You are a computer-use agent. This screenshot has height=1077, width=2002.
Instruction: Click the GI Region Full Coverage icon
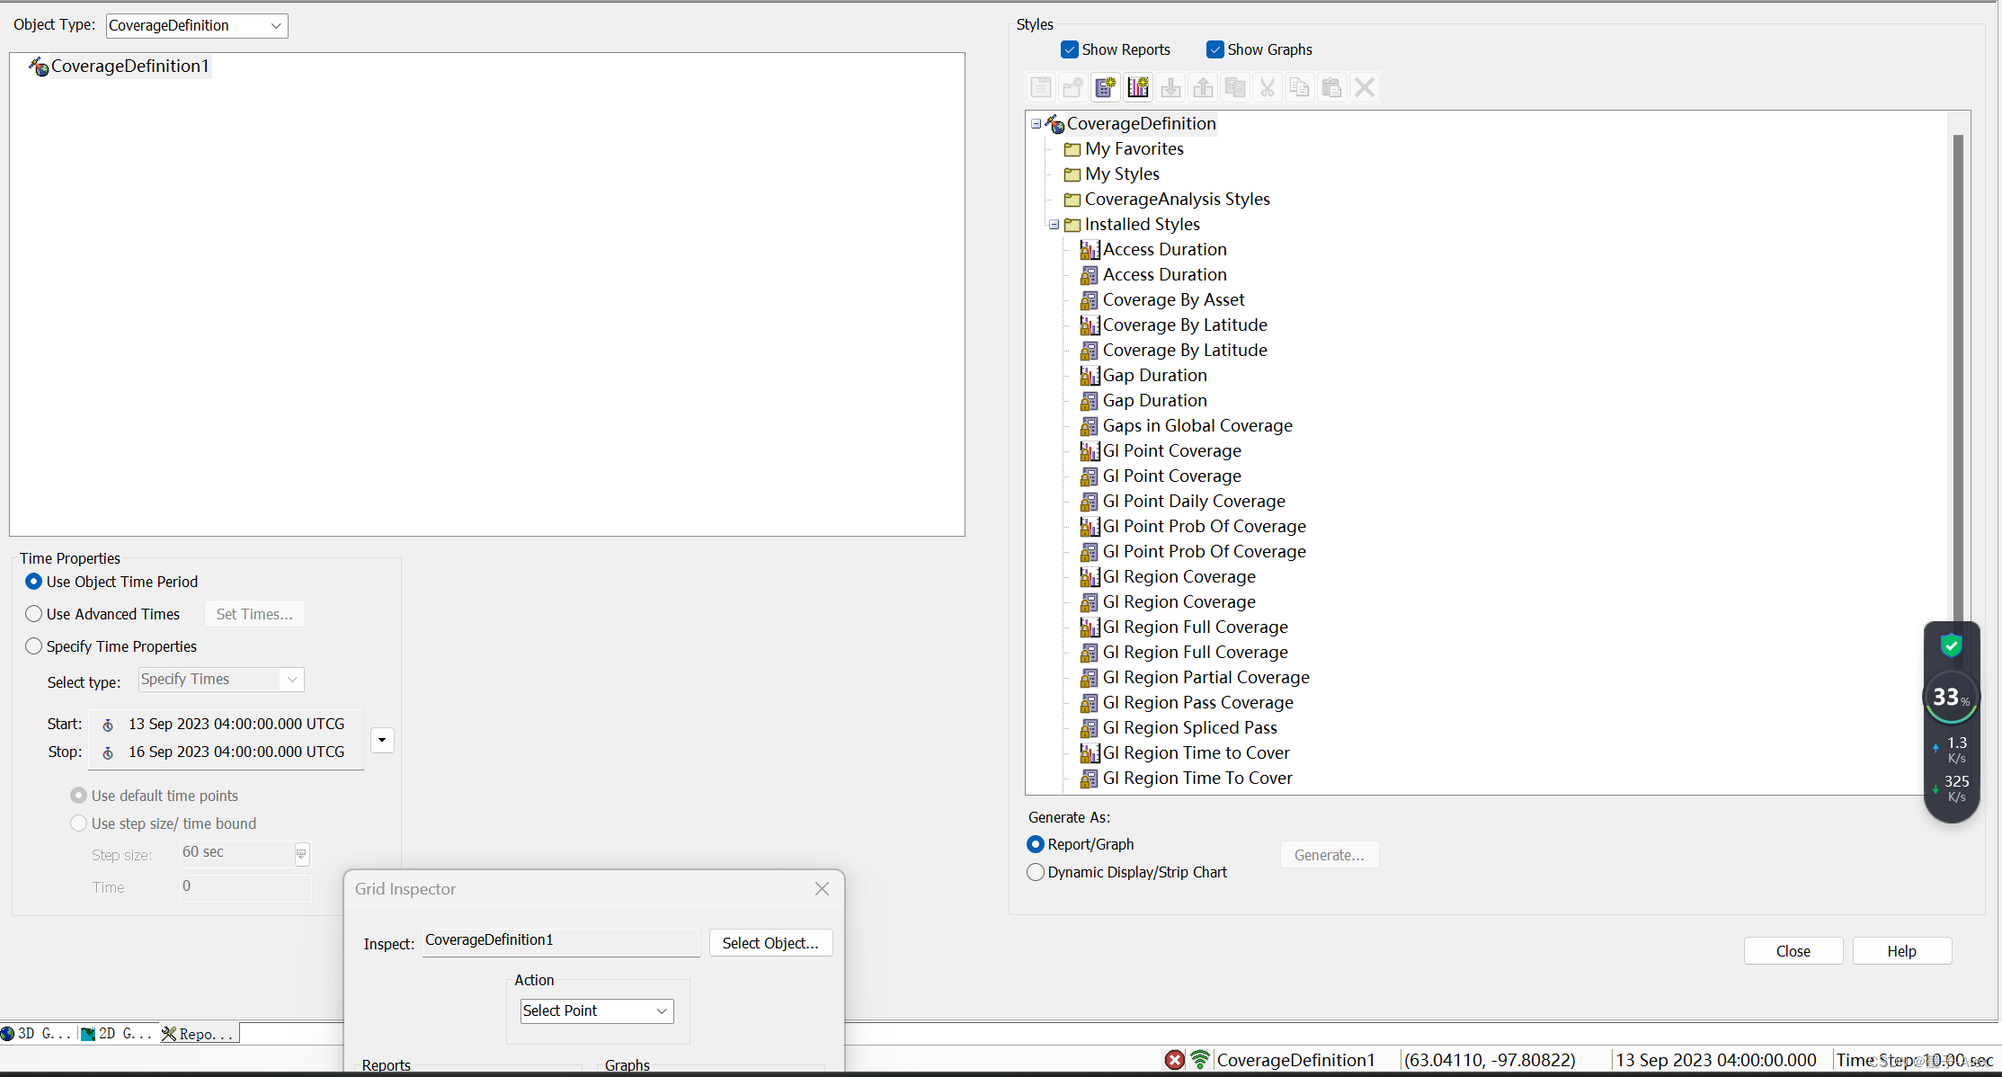pyautogui.click(x=1090, y=626)
